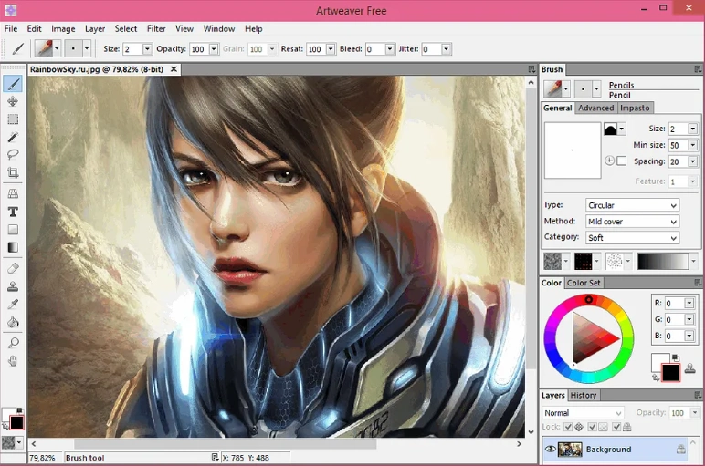
Task: Select the Brush tool in the toolbox
Action: (x=13, y=84)
